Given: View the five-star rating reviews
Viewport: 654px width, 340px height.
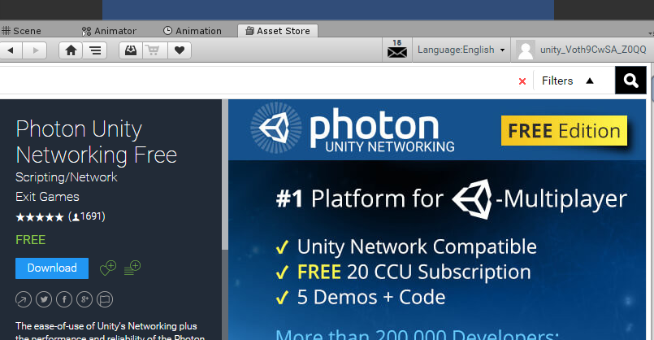Looking at the screenshot, I should 40,217.
